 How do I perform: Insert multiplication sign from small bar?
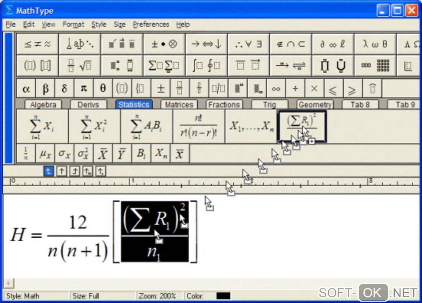point(314,88)
